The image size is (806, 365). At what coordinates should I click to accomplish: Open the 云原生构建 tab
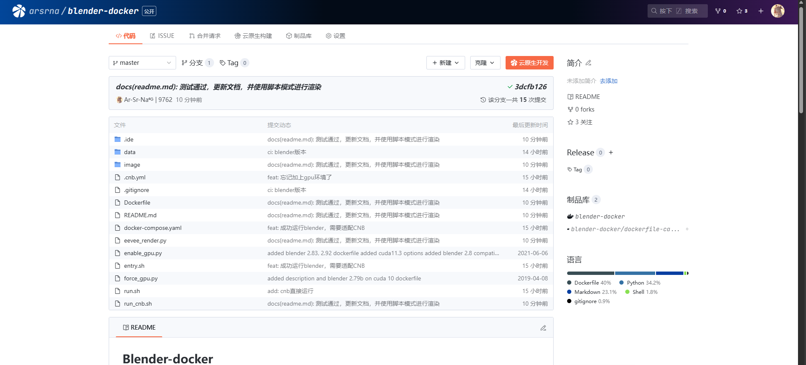pyautogui.click(x=253, y=36)
